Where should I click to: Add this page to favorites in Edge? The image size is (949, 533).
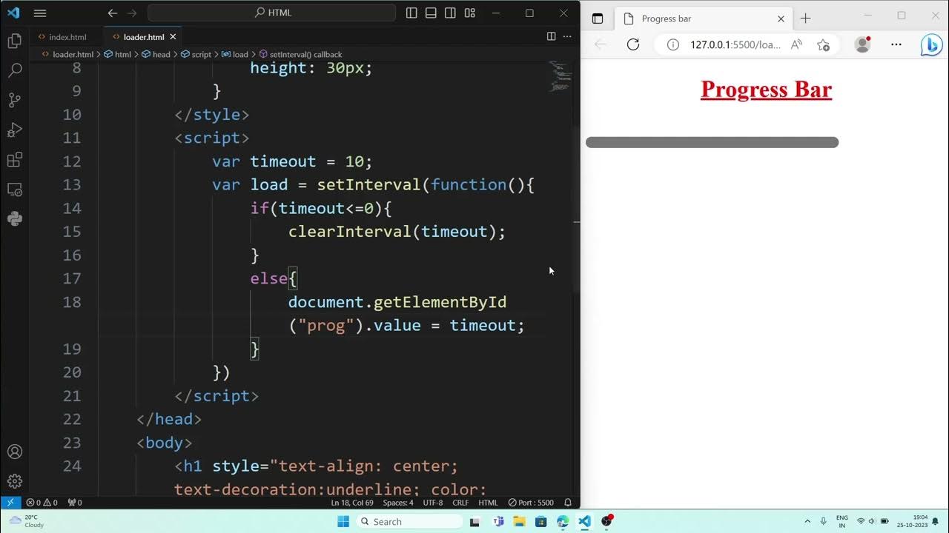coord(823,44)
